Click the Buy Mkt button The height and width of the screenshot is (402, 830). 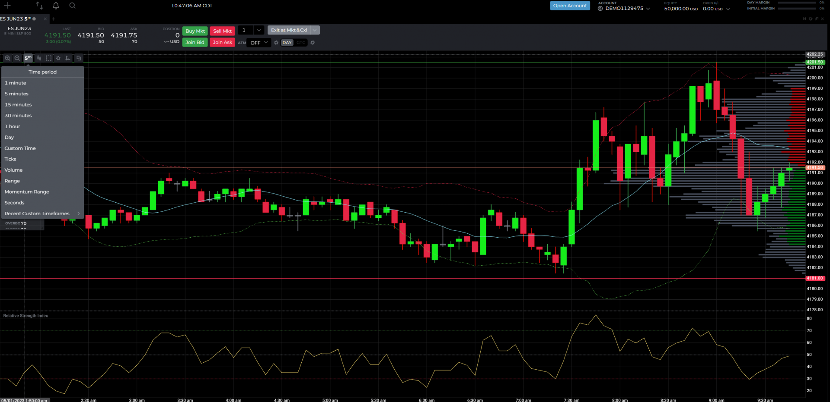pos(195,31)
